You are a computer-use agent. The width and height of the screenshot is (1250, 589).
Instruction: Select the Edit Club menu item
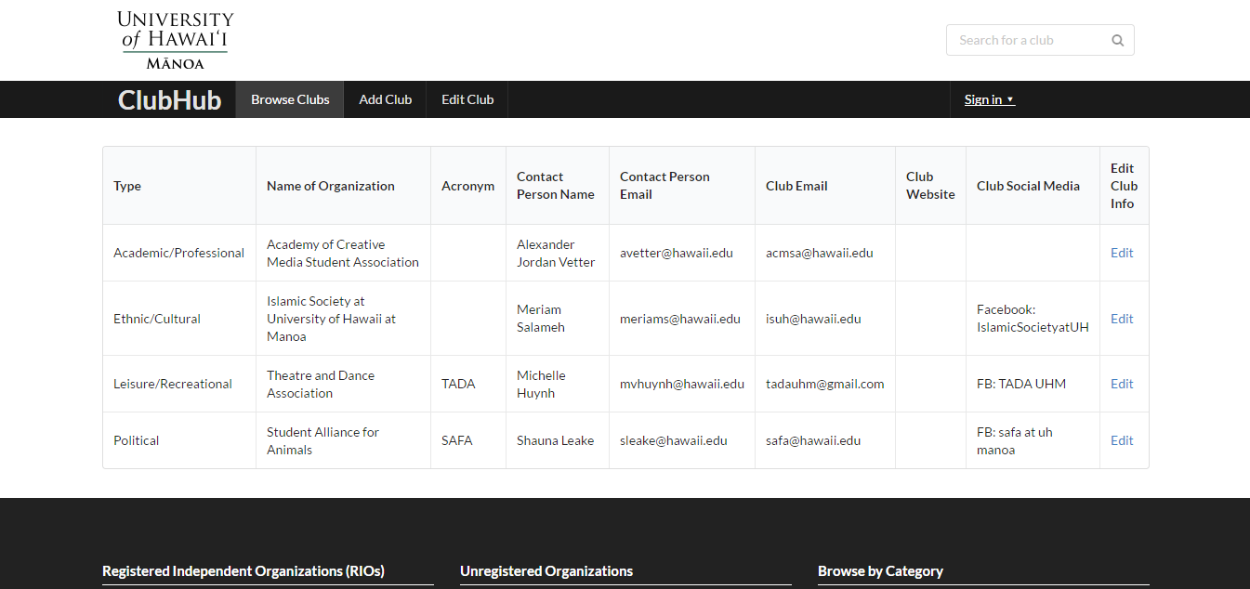467,99
